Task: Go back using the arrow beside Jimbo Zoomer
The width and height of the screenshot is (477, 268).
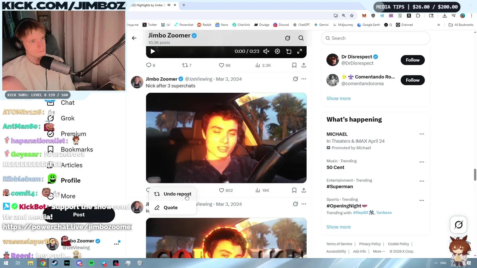Action: [x=134, y=38]
